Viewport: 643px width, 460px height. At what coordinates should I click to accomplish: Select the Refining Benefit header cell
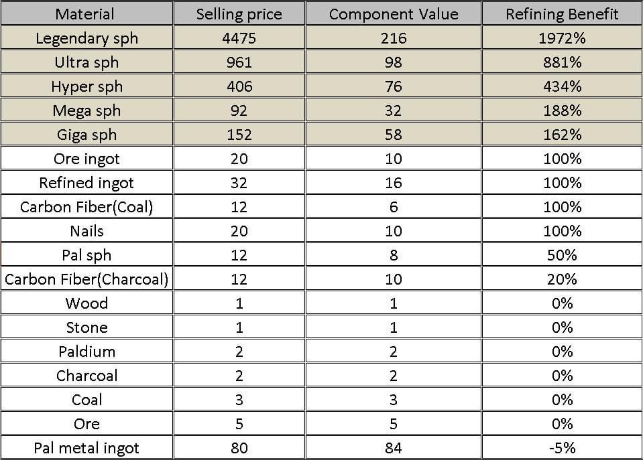(x=562, y=14)
